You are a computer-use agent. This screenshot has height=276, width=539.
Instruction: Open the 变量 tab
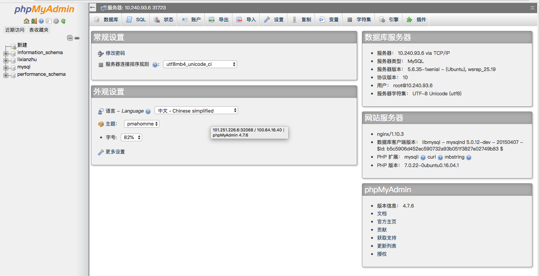(x=328, y=20)
